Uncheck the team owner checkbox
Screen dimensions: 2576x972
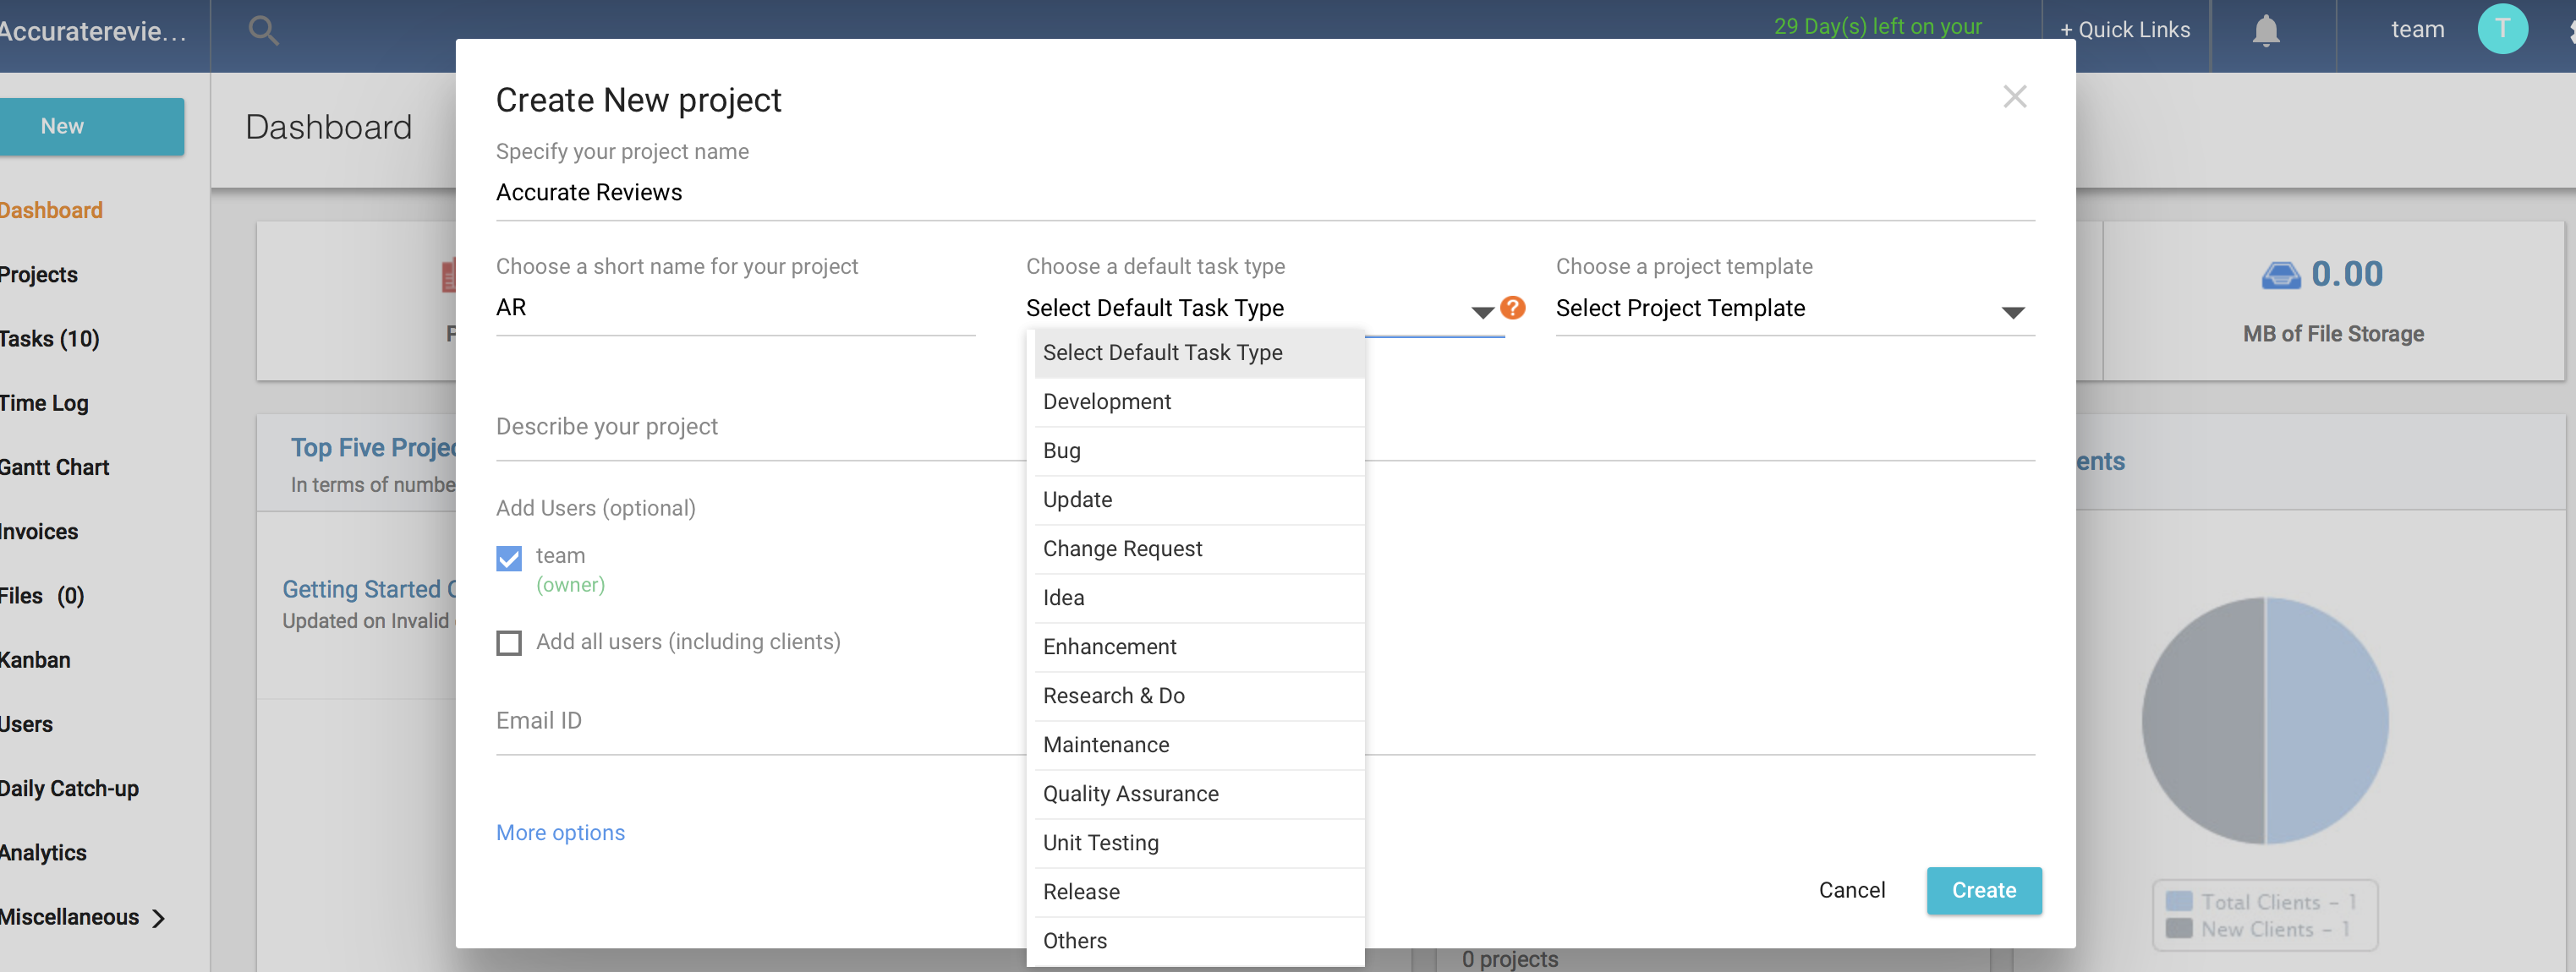point(509,558)
